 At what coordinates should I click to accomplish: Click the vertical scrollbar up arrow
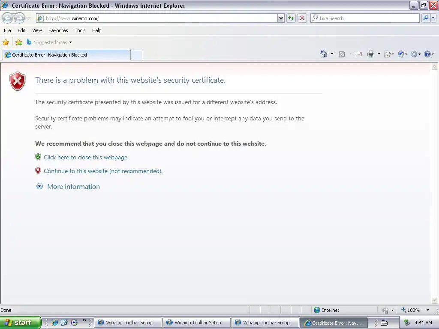click(434, 66)
